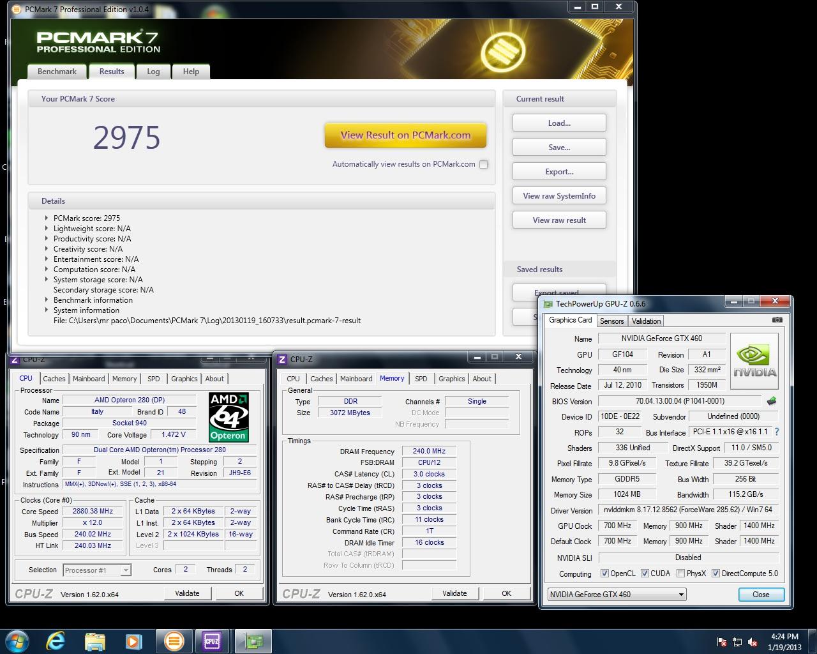Screen dimensions: 817x654
Task: Open the Validation tab in GPU-Z
Action: 646,321
